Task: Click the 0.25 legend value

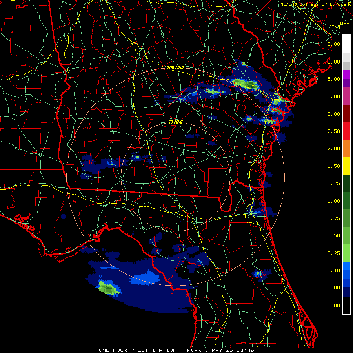Action: click(x=334, y=253)
